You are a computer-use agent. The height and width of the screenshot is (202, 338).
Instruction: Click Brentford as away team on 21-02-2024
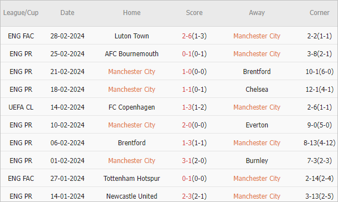pos(257,71)
